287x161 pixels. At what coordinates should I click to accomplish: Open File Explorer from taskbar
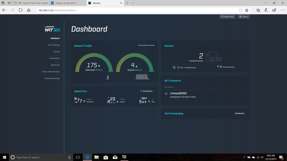(x=96, y=157)
